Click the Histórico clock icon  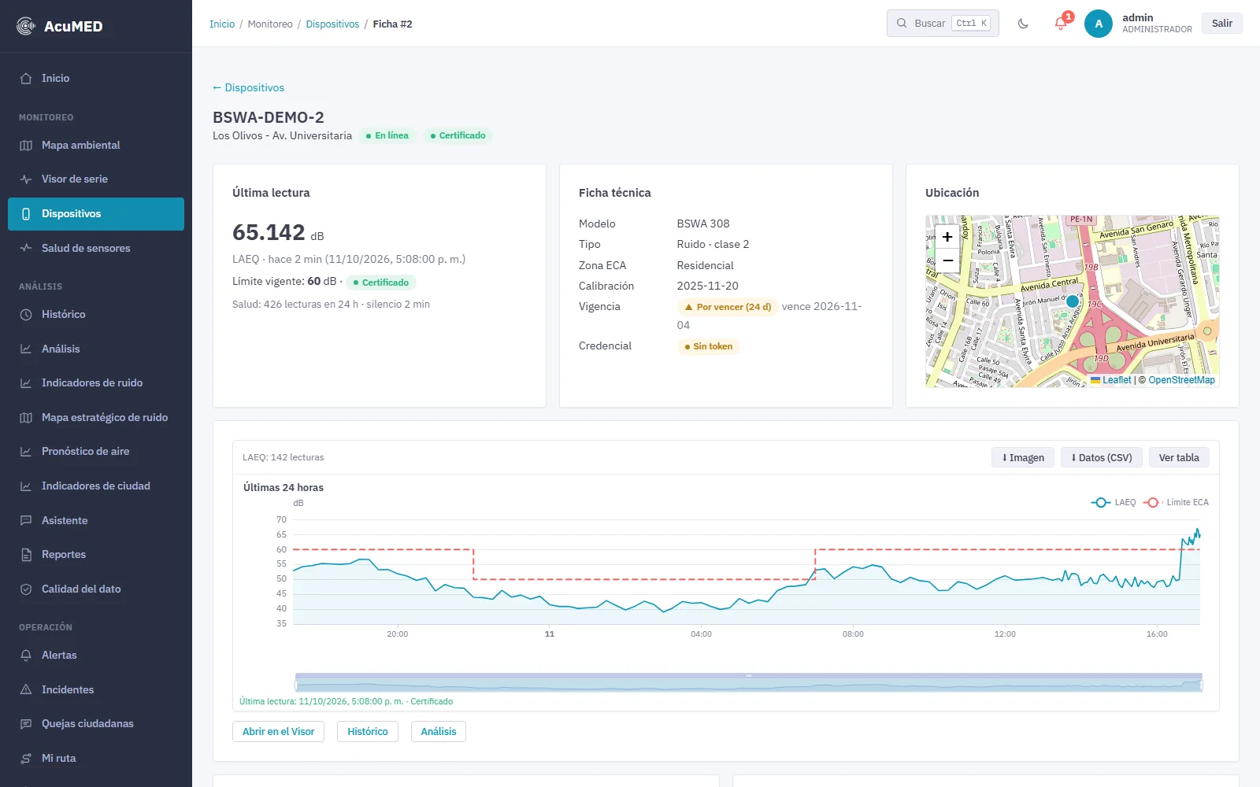coord(26,315)
